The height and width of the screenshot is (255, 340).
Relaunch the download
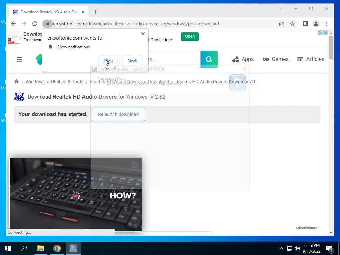(119, 114)
